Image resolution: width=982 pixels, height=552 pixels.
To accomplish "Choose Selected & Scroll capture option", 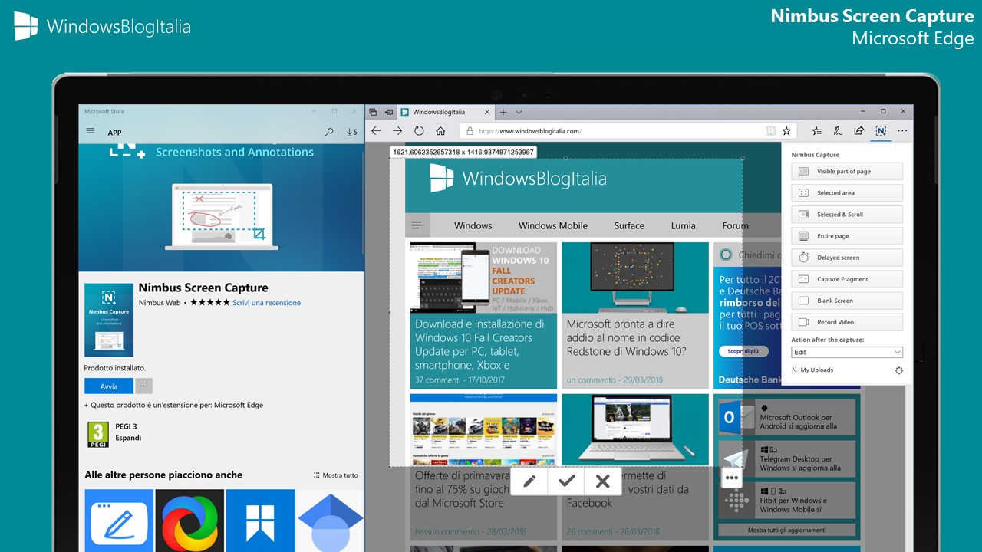I will tap(847, 215).
